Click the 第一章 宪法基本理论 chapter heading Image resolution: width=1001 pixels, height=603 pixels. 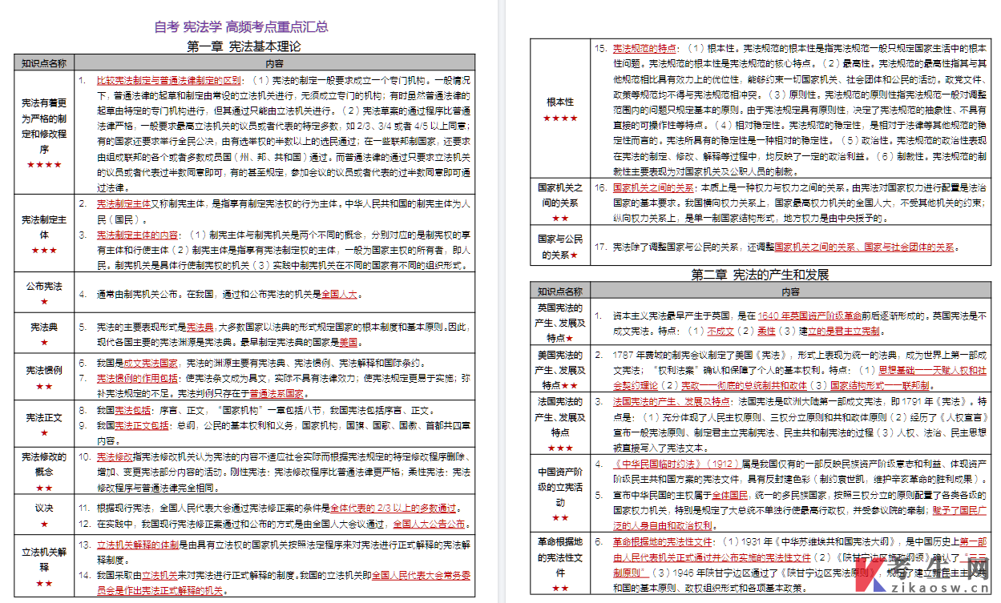pos(244,46)
